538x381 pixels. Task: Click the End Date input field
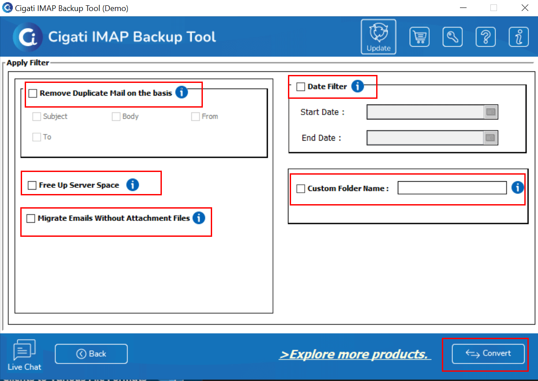tap(426, 138)
